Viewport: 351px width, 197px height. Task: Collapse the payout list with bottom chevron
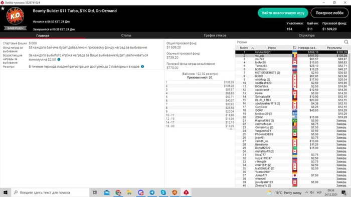pyautogui.click(x=231, y=129)
